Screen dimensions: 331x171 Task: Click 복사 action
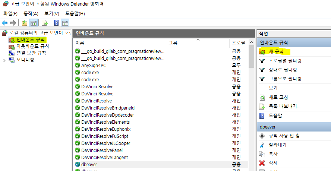coord(273,154)
